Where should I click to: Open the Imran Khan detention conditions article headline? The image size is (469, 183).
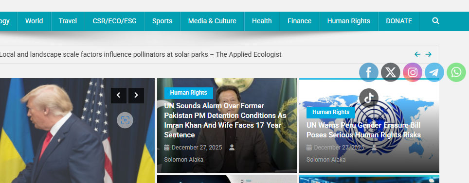pyautogui.click(x=225, y=120)
